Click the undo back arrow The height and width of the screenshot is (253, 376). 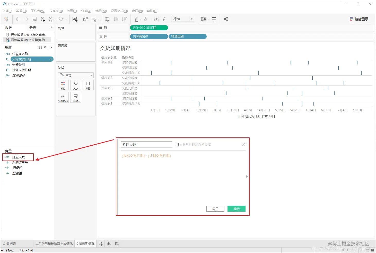18,19
